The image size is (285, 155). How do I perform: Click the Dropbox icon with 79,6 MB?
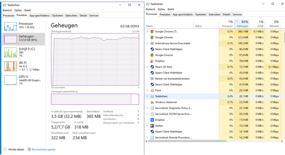tap(152, 61)
